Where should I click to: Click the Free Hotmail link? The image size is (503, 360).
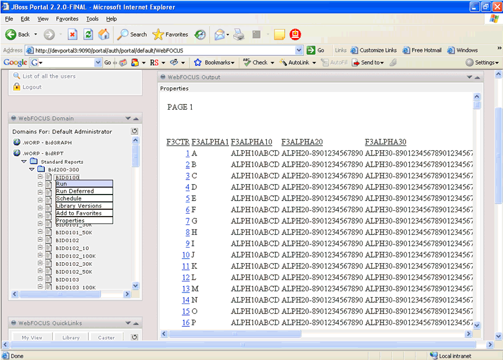coord(423,50)
